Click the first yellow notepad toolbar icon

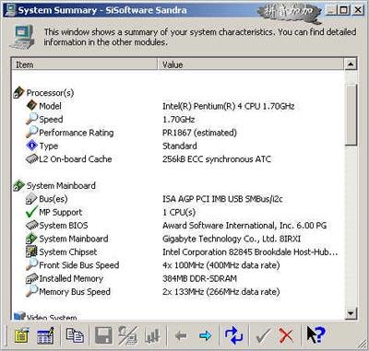pyautogui.click(x=21, y=335)
